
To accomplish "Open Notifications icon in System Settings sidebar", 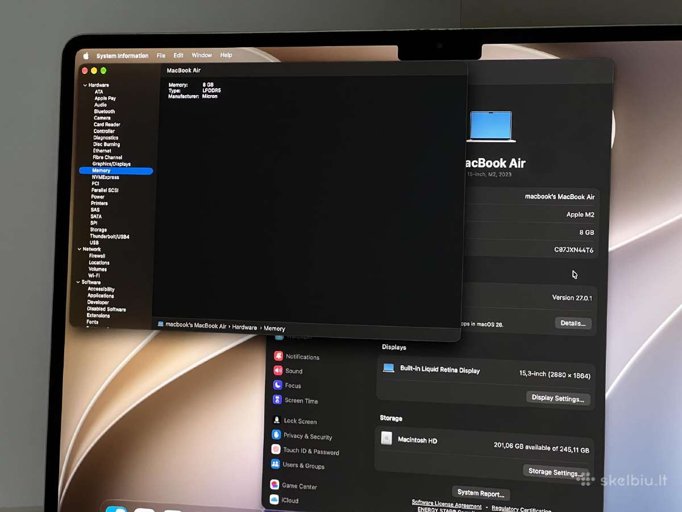I will pyautogui.click(x=278, y=356).
